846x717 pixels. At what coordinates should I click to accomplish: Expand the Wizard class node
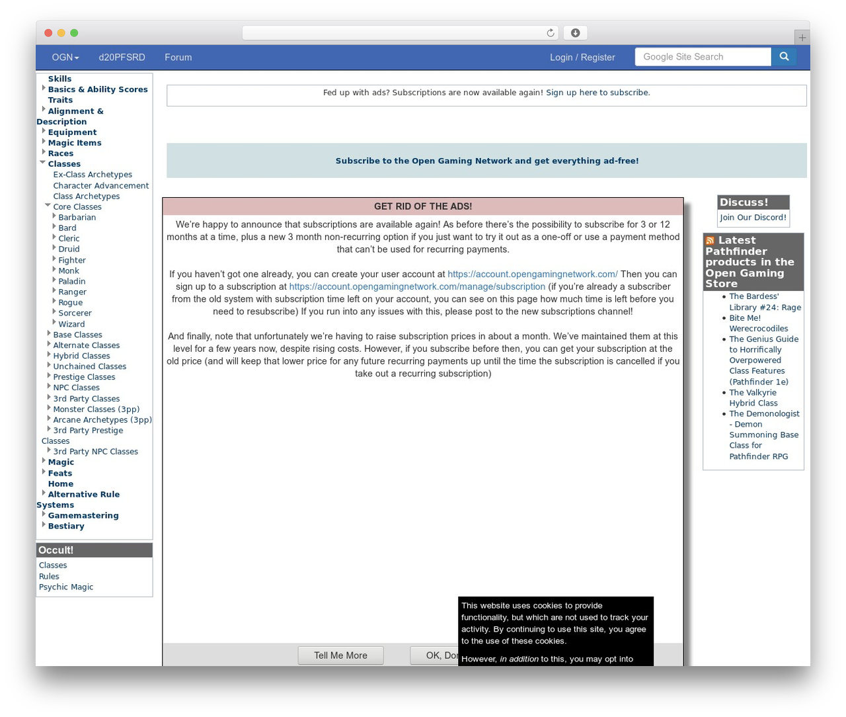(x=54, y=323)
